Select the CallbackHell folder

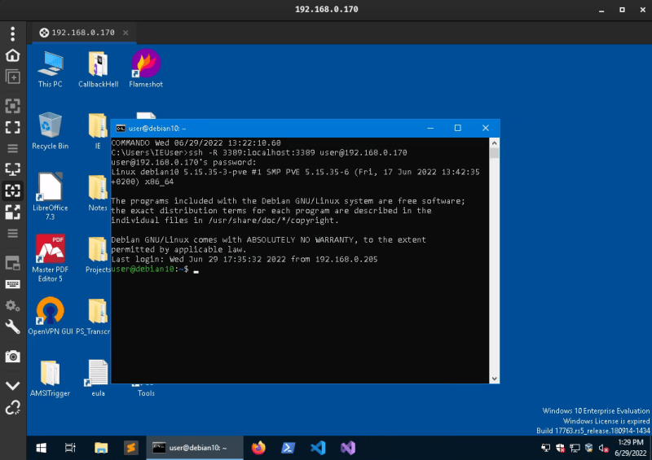[98, 69]
